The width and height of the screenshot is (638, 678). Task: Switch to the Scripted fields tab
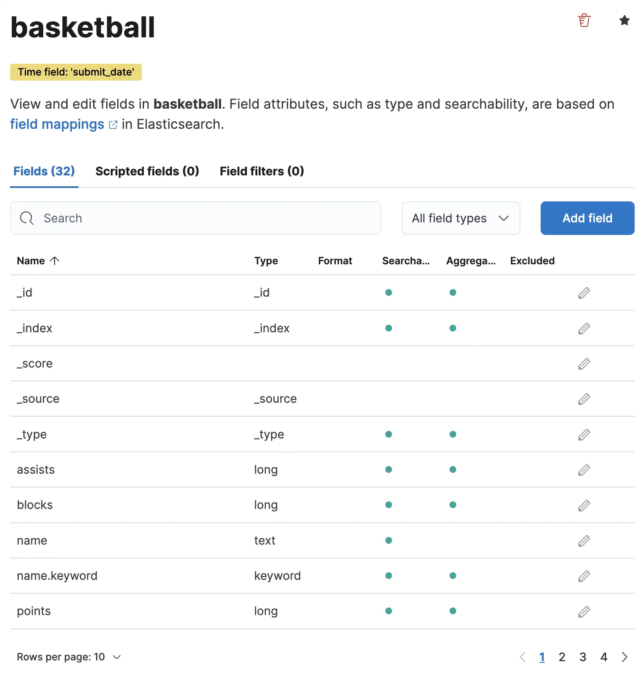click(147, 171)
